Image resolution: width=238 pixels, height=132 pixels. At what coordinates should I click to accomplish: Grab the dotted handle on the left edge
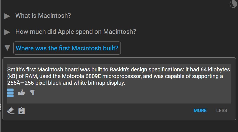point(1,107)
